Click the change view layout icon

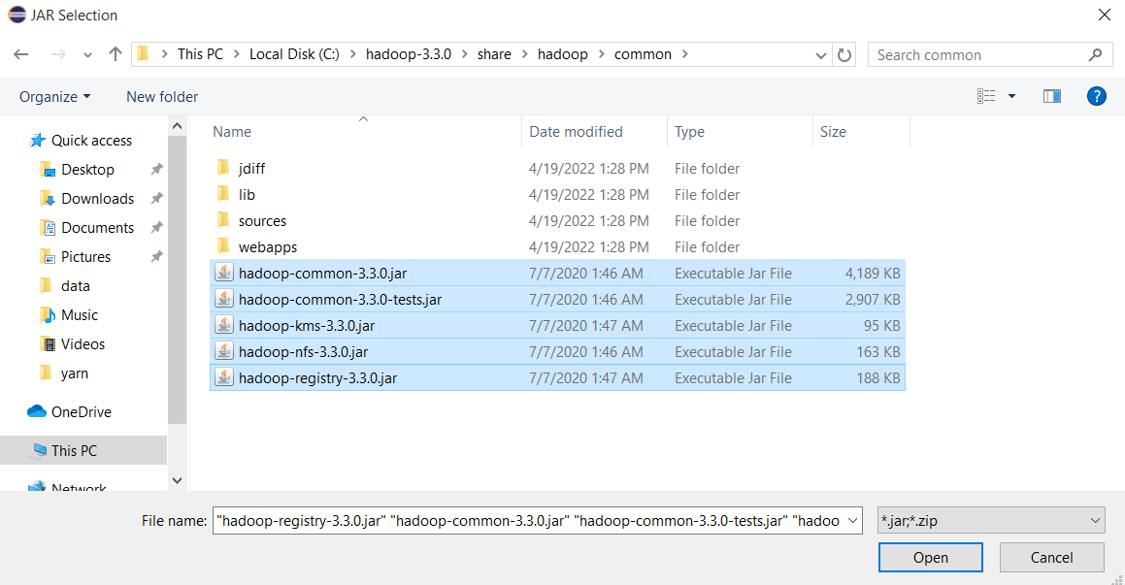click(987, 96)
